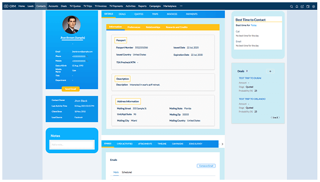Open the Contacts module
The height and width of the screenshot is (182, 320).
click(41, 6)
